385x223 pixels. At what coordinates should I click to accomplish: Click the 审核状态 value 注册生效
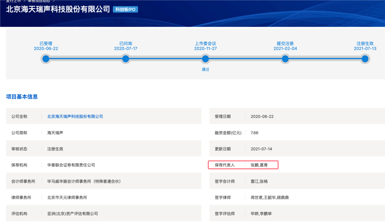click(x=55, y=148)
